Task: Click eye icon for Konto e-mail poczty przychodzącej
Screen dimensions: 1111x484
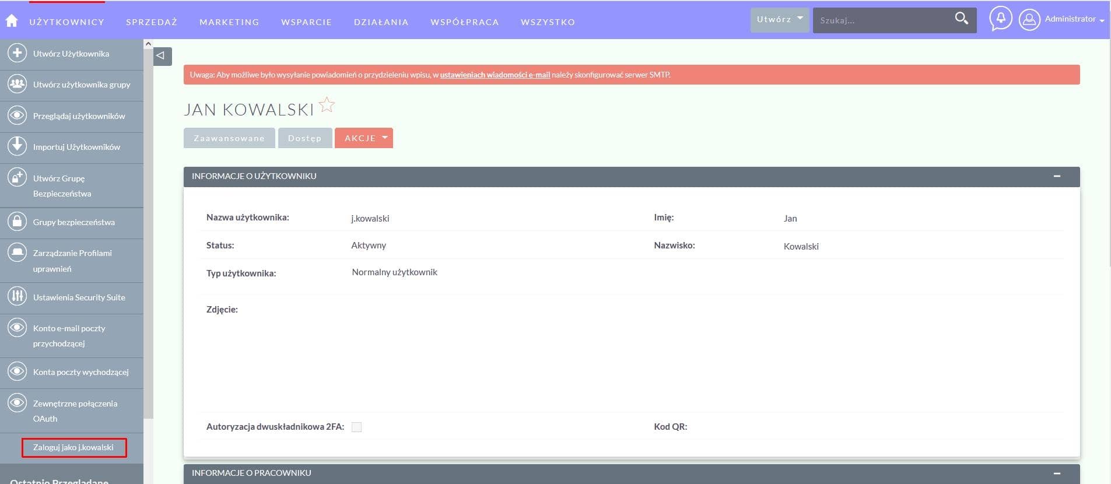Action: click(17, 327)
